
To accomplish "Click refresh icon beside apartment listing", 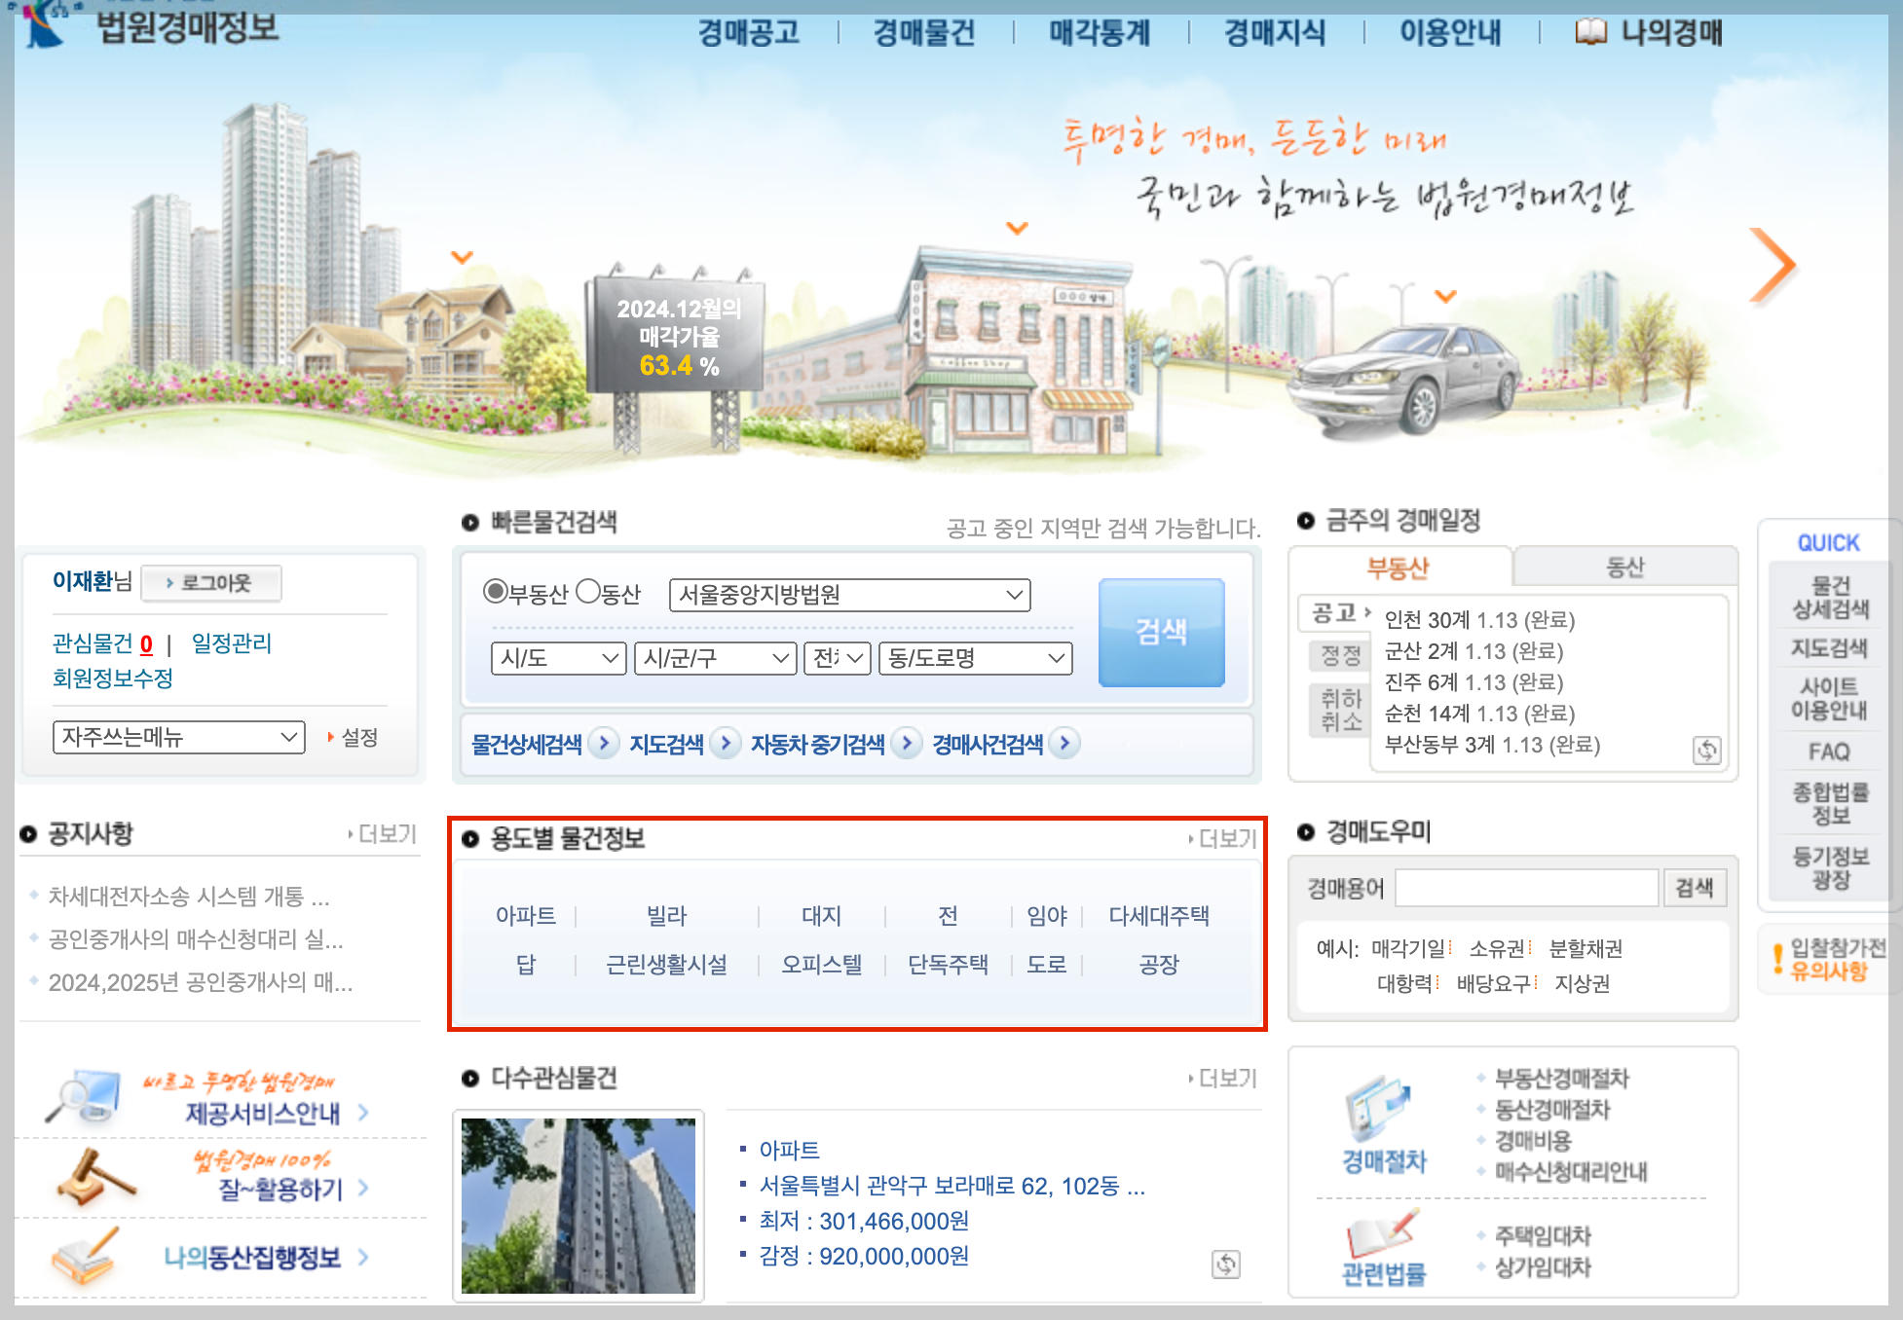I will click(1225, 1264).
